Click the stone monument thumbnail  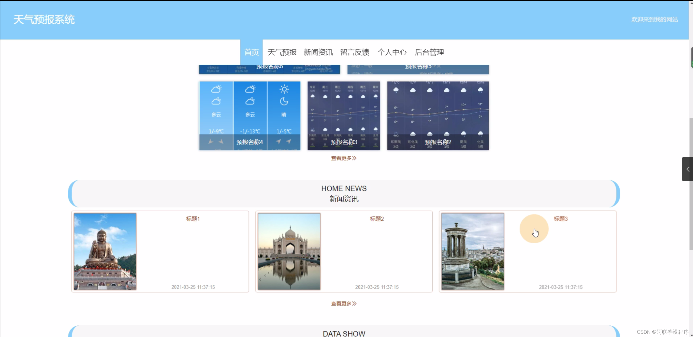[472, 251]
